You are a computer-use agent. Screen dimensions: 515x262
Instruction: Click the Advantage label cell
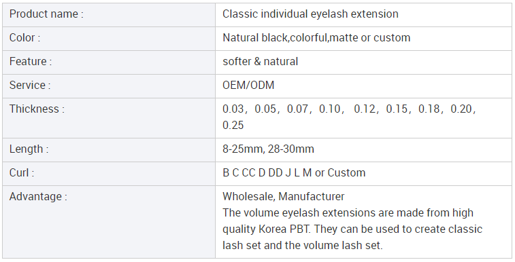pos(109,222)
